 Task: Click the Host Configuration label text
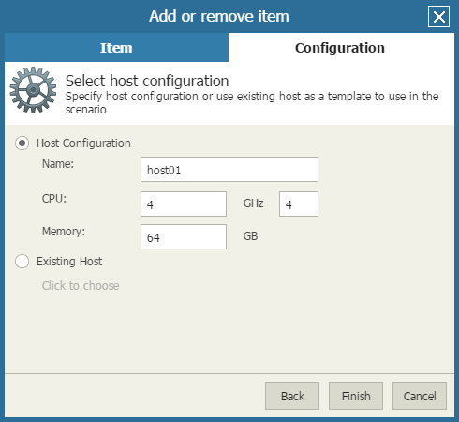(83, 143)
